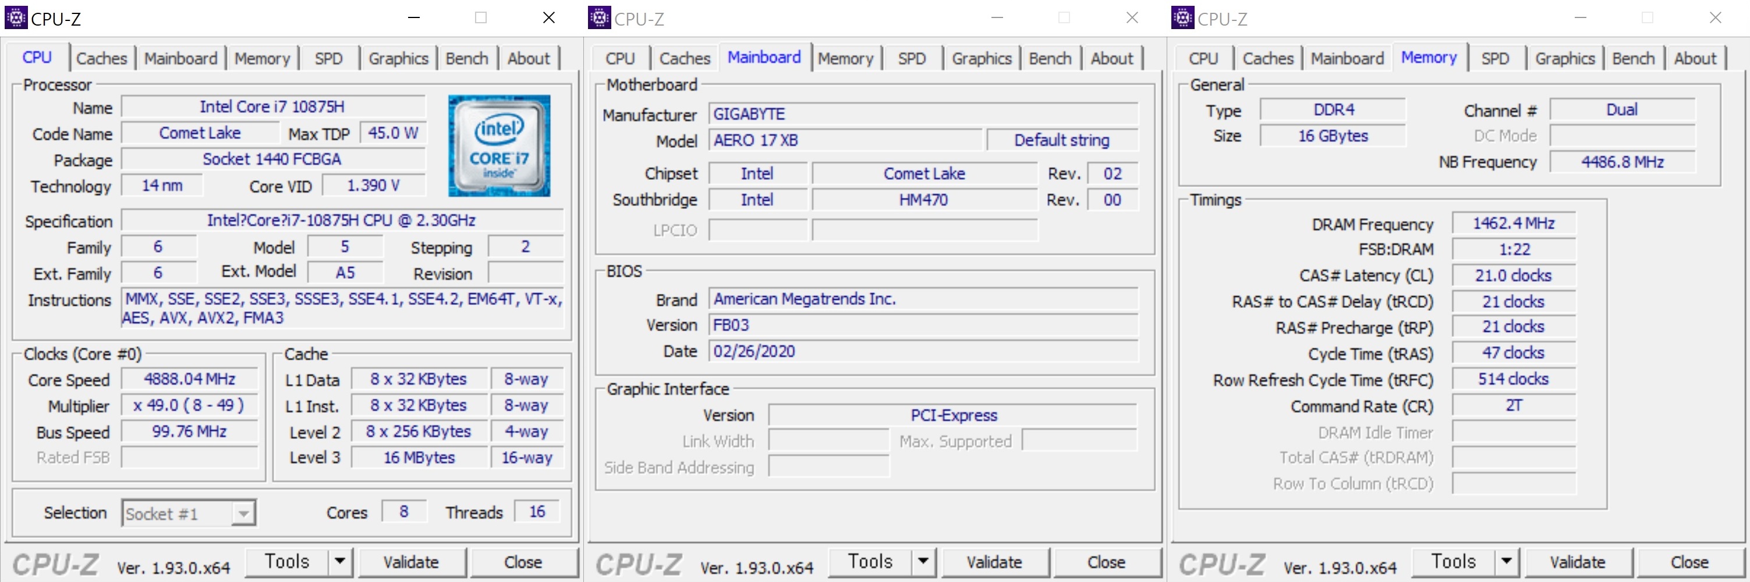
Task: Open Bench tab in Memory window
Action: (1634, 58)
